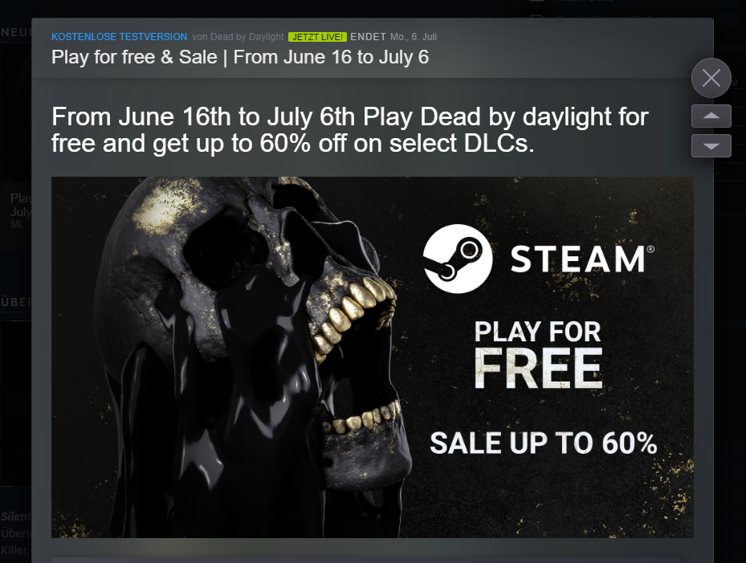Open the KOSTENLOSE TESTVERSION category link
Viewport: 746px width, 563px height.
tap(119, 37)
